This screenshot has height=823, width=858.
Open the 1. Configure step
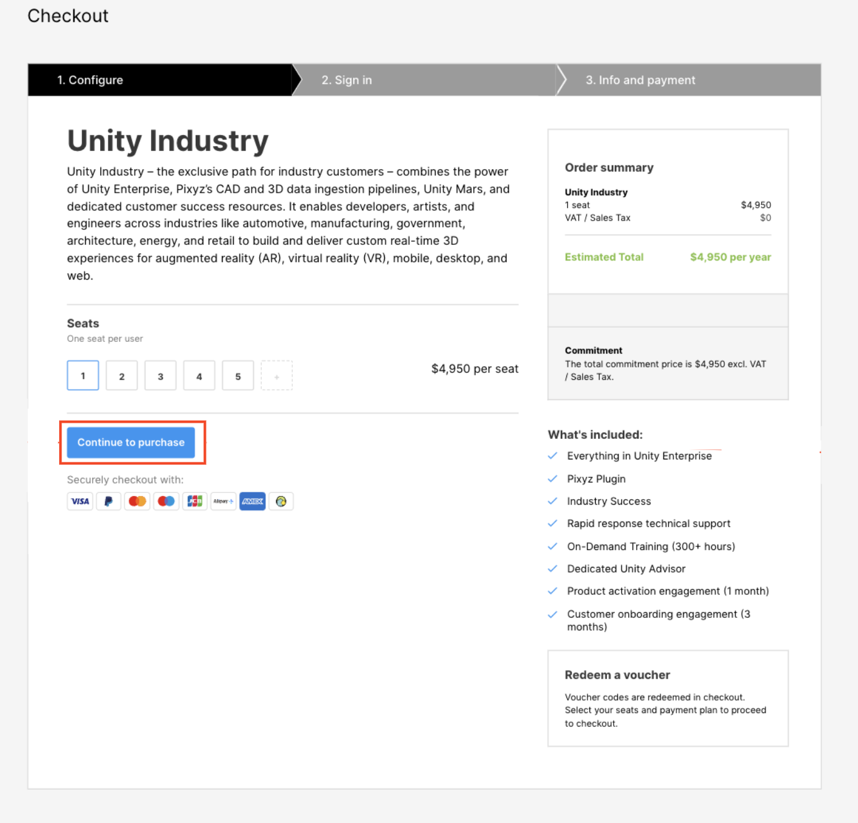160,80
